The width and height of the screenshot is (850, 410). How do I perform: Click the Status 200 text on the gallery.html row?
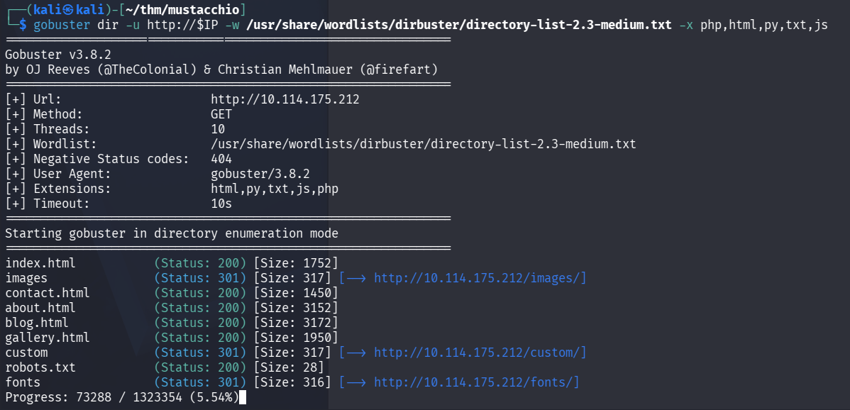(x=200, y=338)
